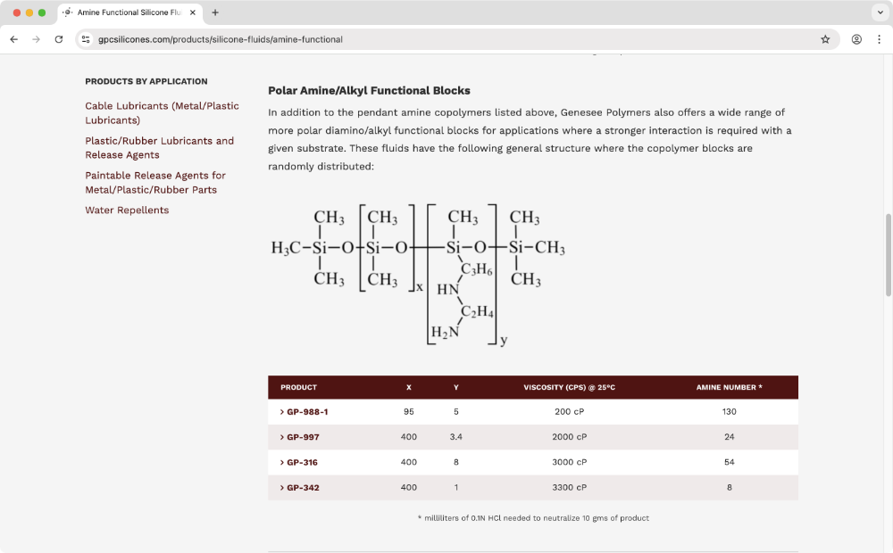893x553 pixels.
Task: Expand the GP-316 product row
Action: tap(299, 462)
